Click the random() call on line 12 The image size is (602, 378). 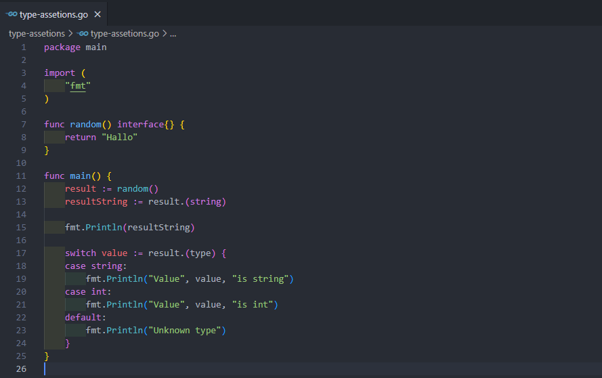tap(137, 188)
